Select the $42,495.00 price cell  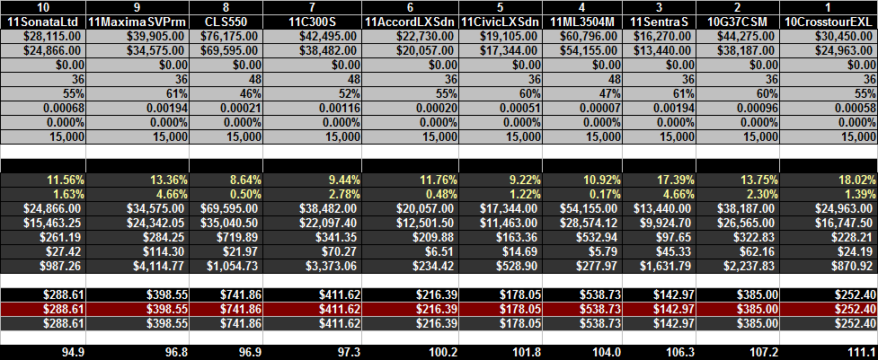pyautogui.click(x=312, y=36)
